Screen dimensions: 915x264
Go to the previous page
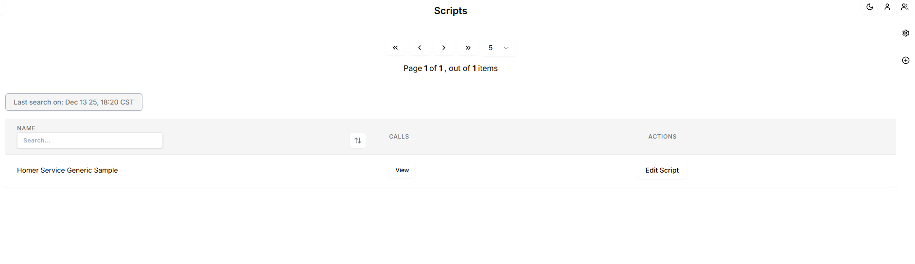pyautogui.click(x=420, y=48)
